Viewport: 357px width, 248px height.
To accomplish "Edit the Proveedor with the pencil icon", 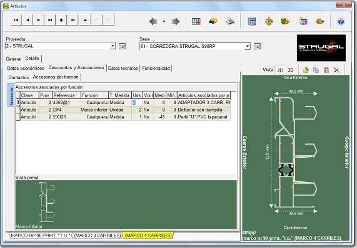I will 123,46.
